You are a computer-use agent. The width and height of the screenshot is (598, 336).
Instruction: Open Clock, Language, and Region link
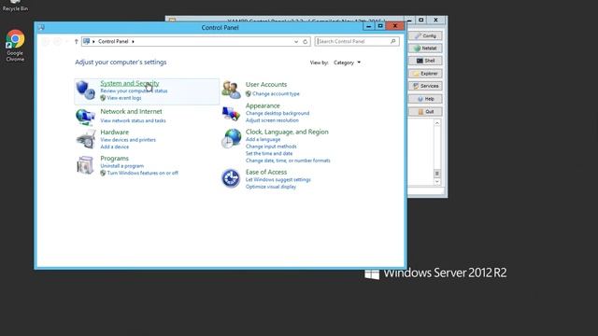click(x=287, y=132)
